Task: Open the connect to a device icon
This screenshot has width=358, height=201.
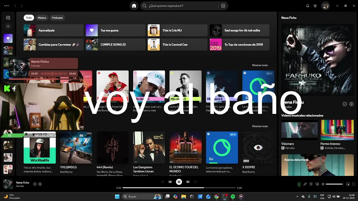Action: [317, 184]
